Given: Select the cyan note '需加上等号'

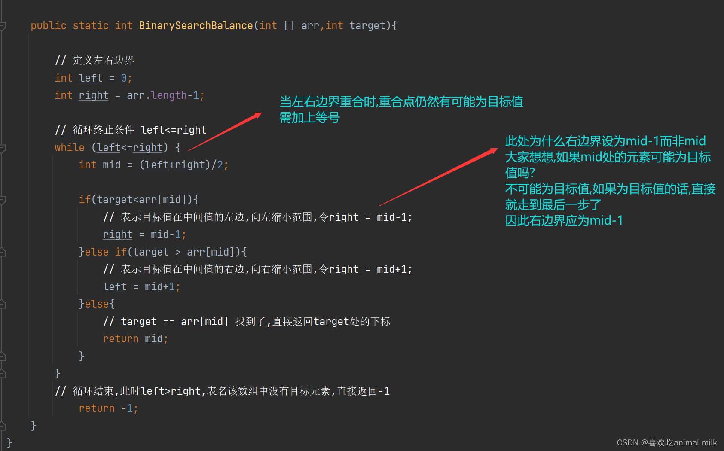Looking at the screenshot, I should 310,118.
